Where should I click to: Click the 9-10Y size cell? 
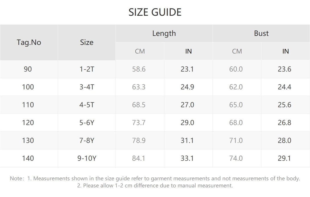point(87,158)
